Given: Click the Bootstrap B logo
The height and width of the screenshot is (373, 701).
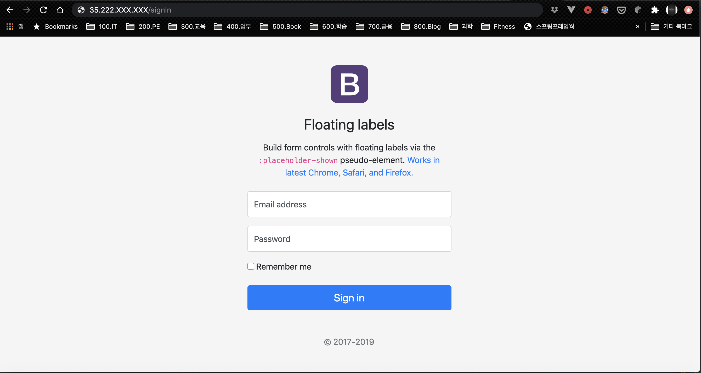Looking at the screenshot, I should (x=349, y=84).
